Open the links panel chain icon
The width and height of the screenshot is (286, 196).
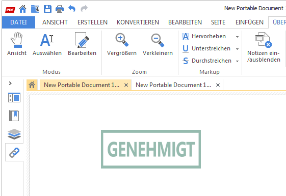14,152
